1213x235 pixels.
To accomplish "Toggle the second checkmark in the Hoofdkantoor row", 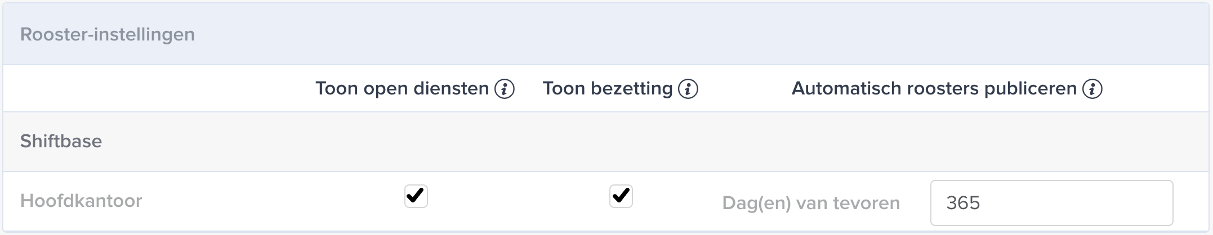I will 621,196.
